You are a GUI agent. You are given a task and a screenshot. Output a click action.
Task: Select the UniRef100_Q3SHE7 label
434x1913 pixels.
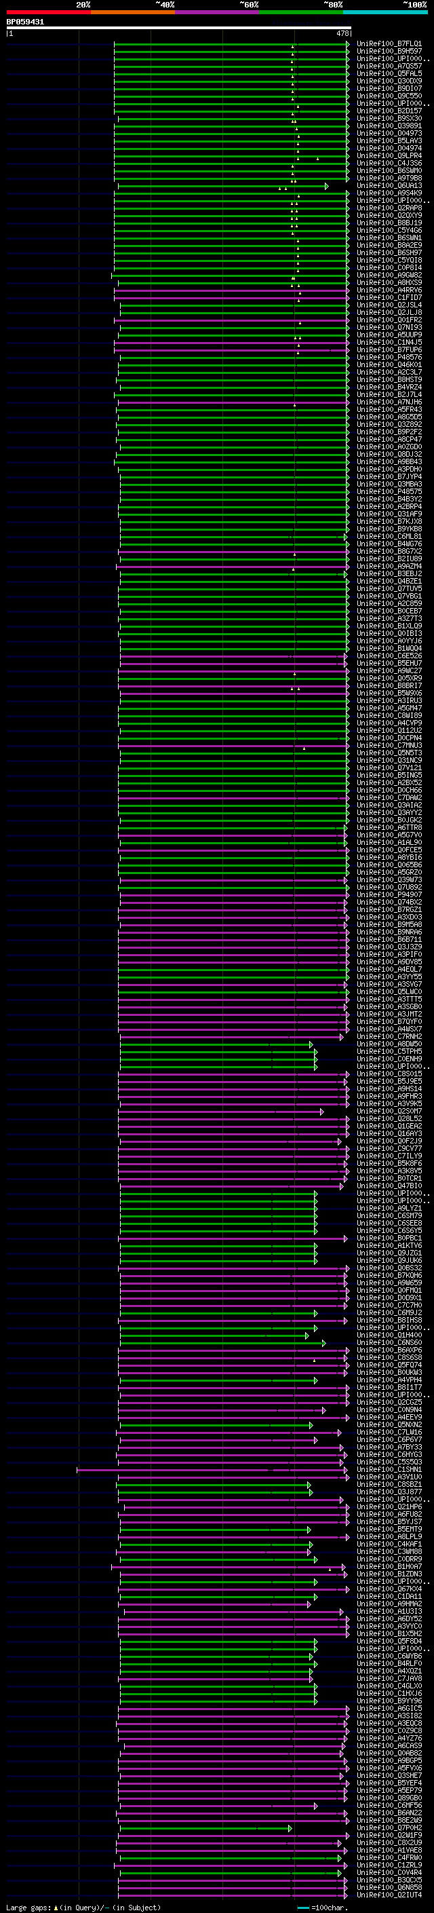pyautogui.click(x=389, y=1776)
